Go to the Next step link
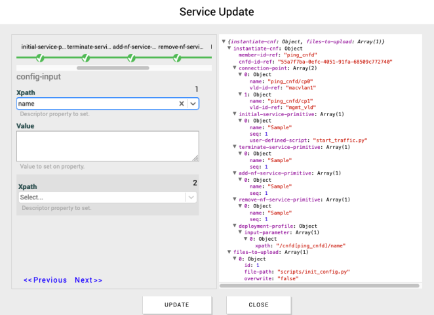The height and width of the screenshot is (315, 434). pyautogui.click(x=89, y=280)
